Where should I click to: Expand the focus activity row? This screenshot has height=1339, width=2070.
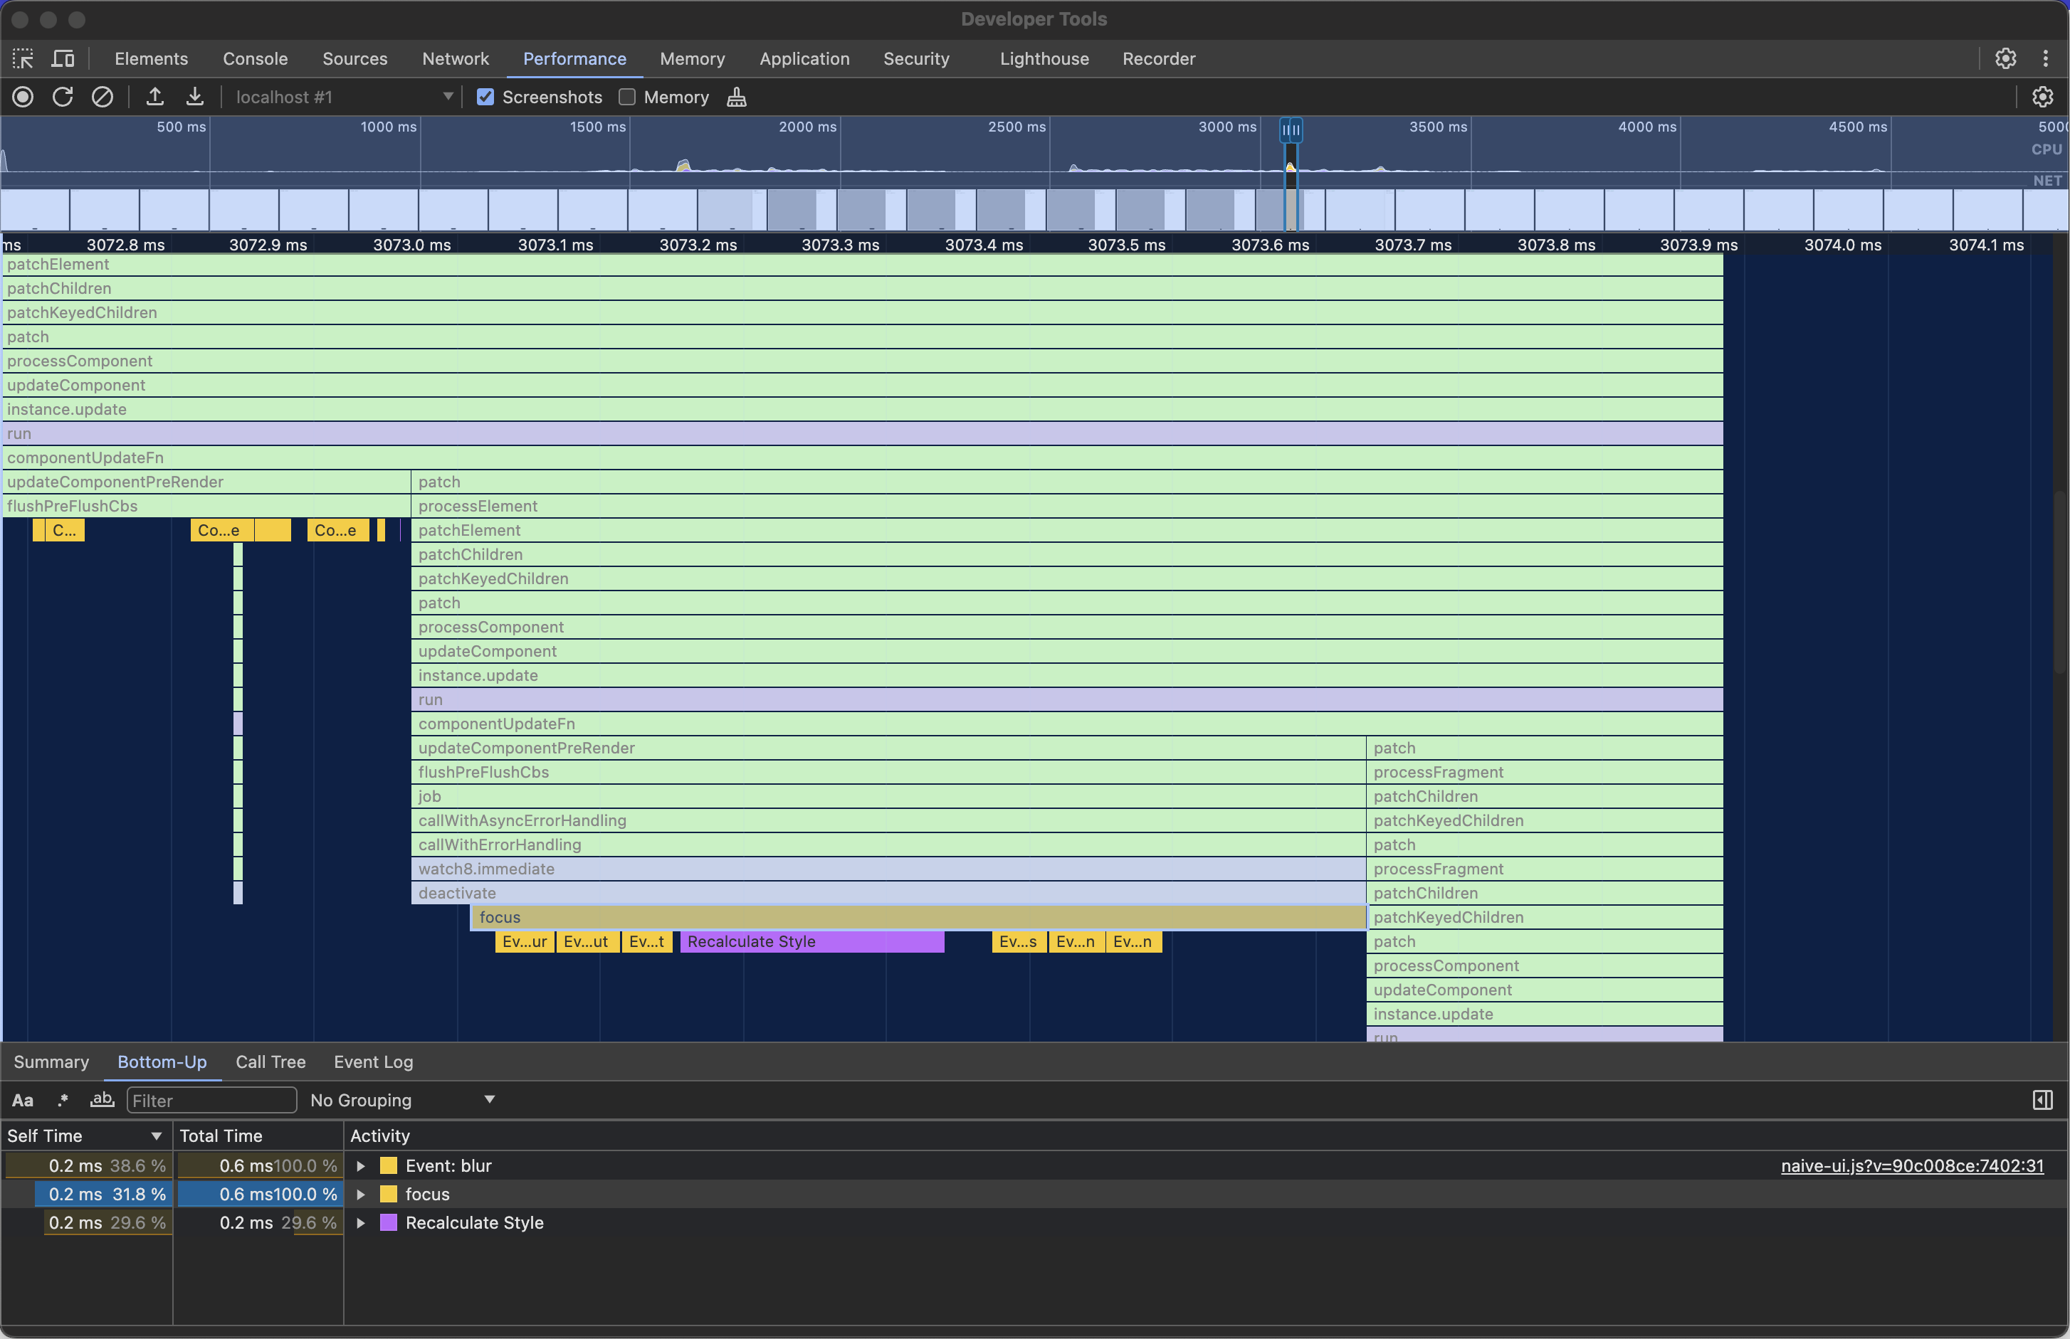[361, 1195]
